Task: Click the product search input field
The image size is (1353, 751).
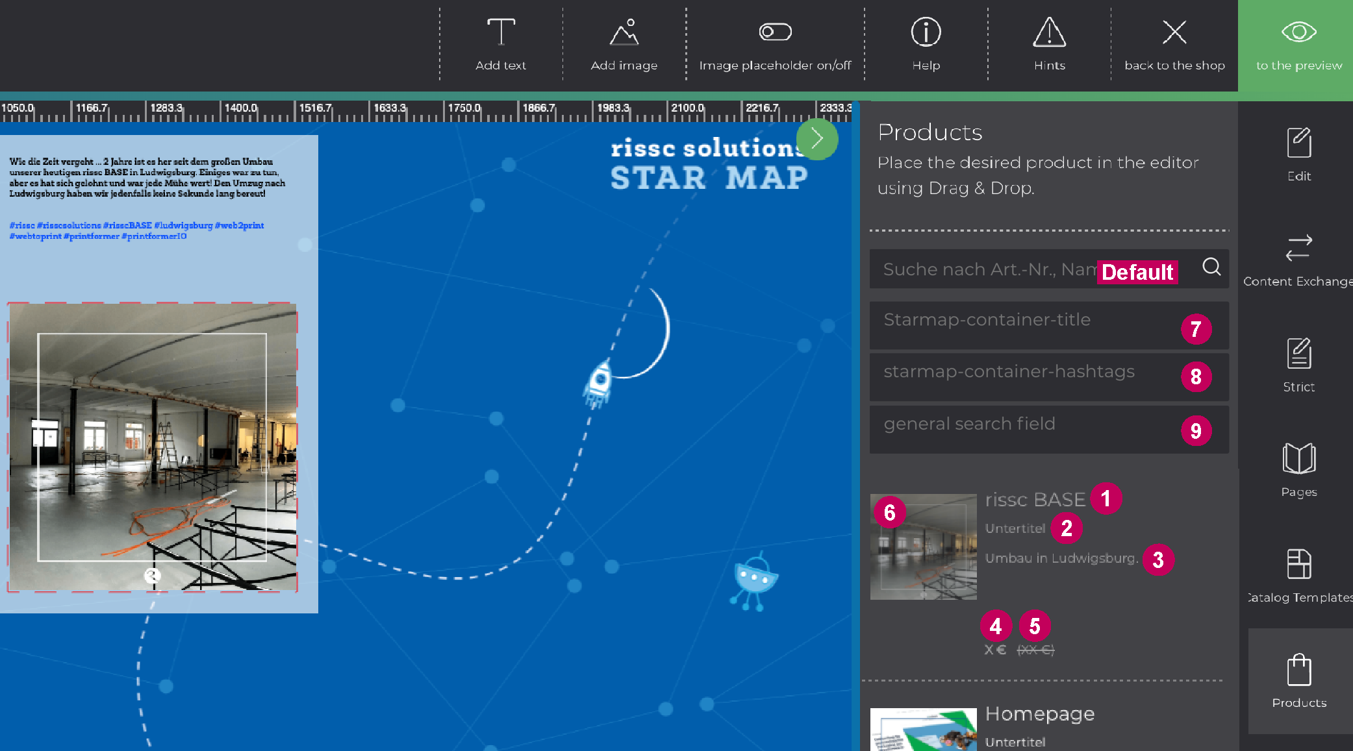Action: coord(987,269)
